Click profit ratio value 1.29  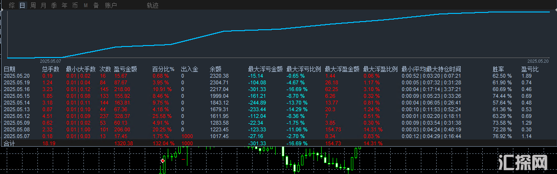click(x=526, y=123)
